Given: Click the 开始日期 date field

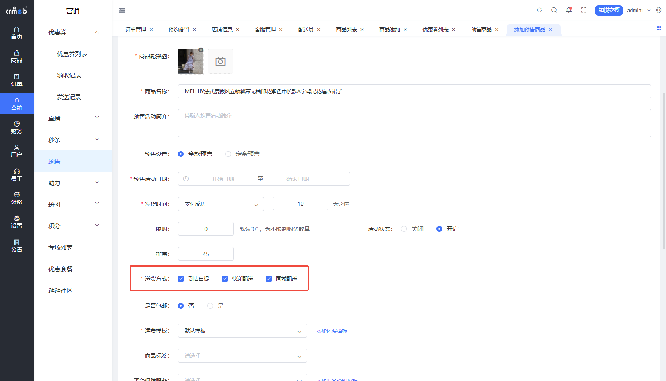Looking at the screenshot, I should 223,179.
